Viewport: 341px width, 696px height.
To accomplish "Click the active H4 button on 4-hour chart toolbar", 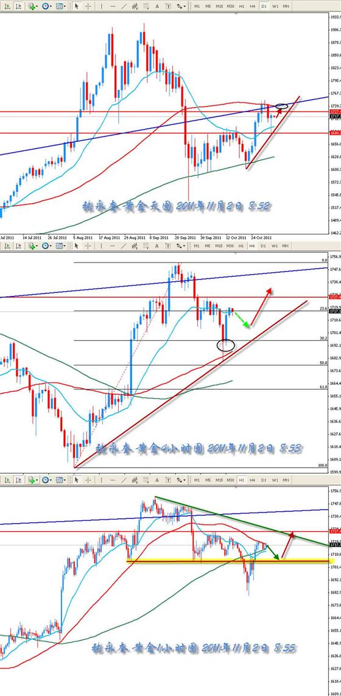I will (253, 245).
